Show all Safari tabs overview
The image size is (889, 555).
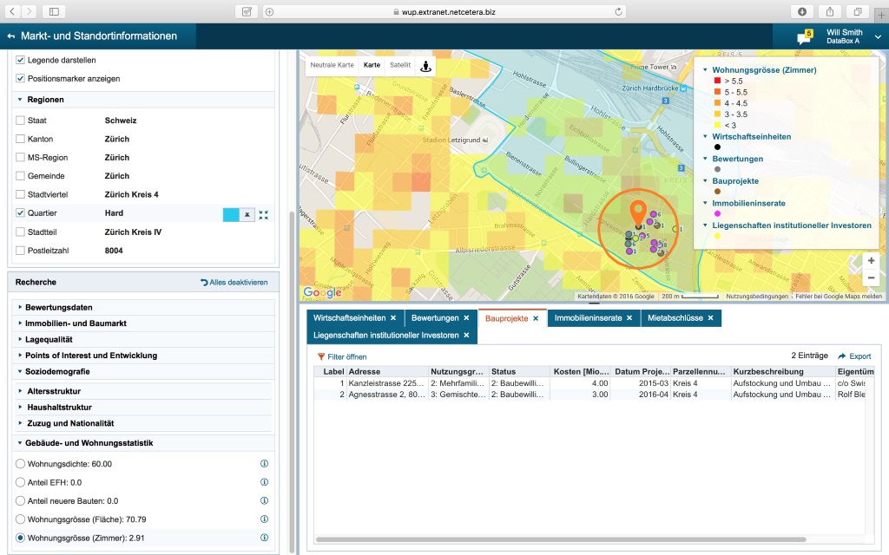858,11
